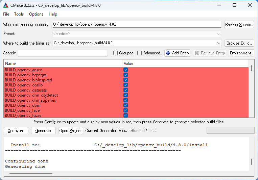This screenshot has height=180, width=258.
Task: Select the BUILD_opencv_dnn_superres row name
Action: tap(30, 100)
